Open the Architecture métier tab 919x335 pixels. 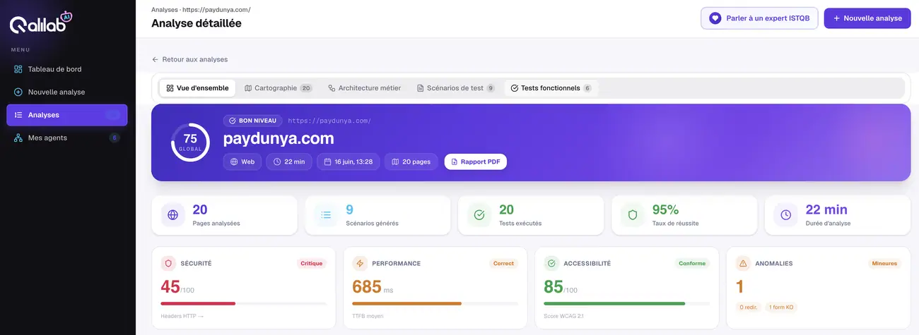[364, 88]
